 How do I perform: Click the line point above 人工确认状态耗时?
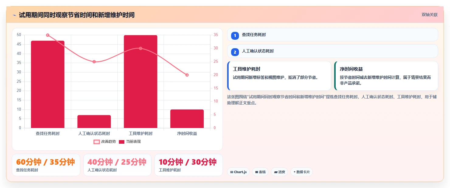pyautogui.click(x=94, y=62)
